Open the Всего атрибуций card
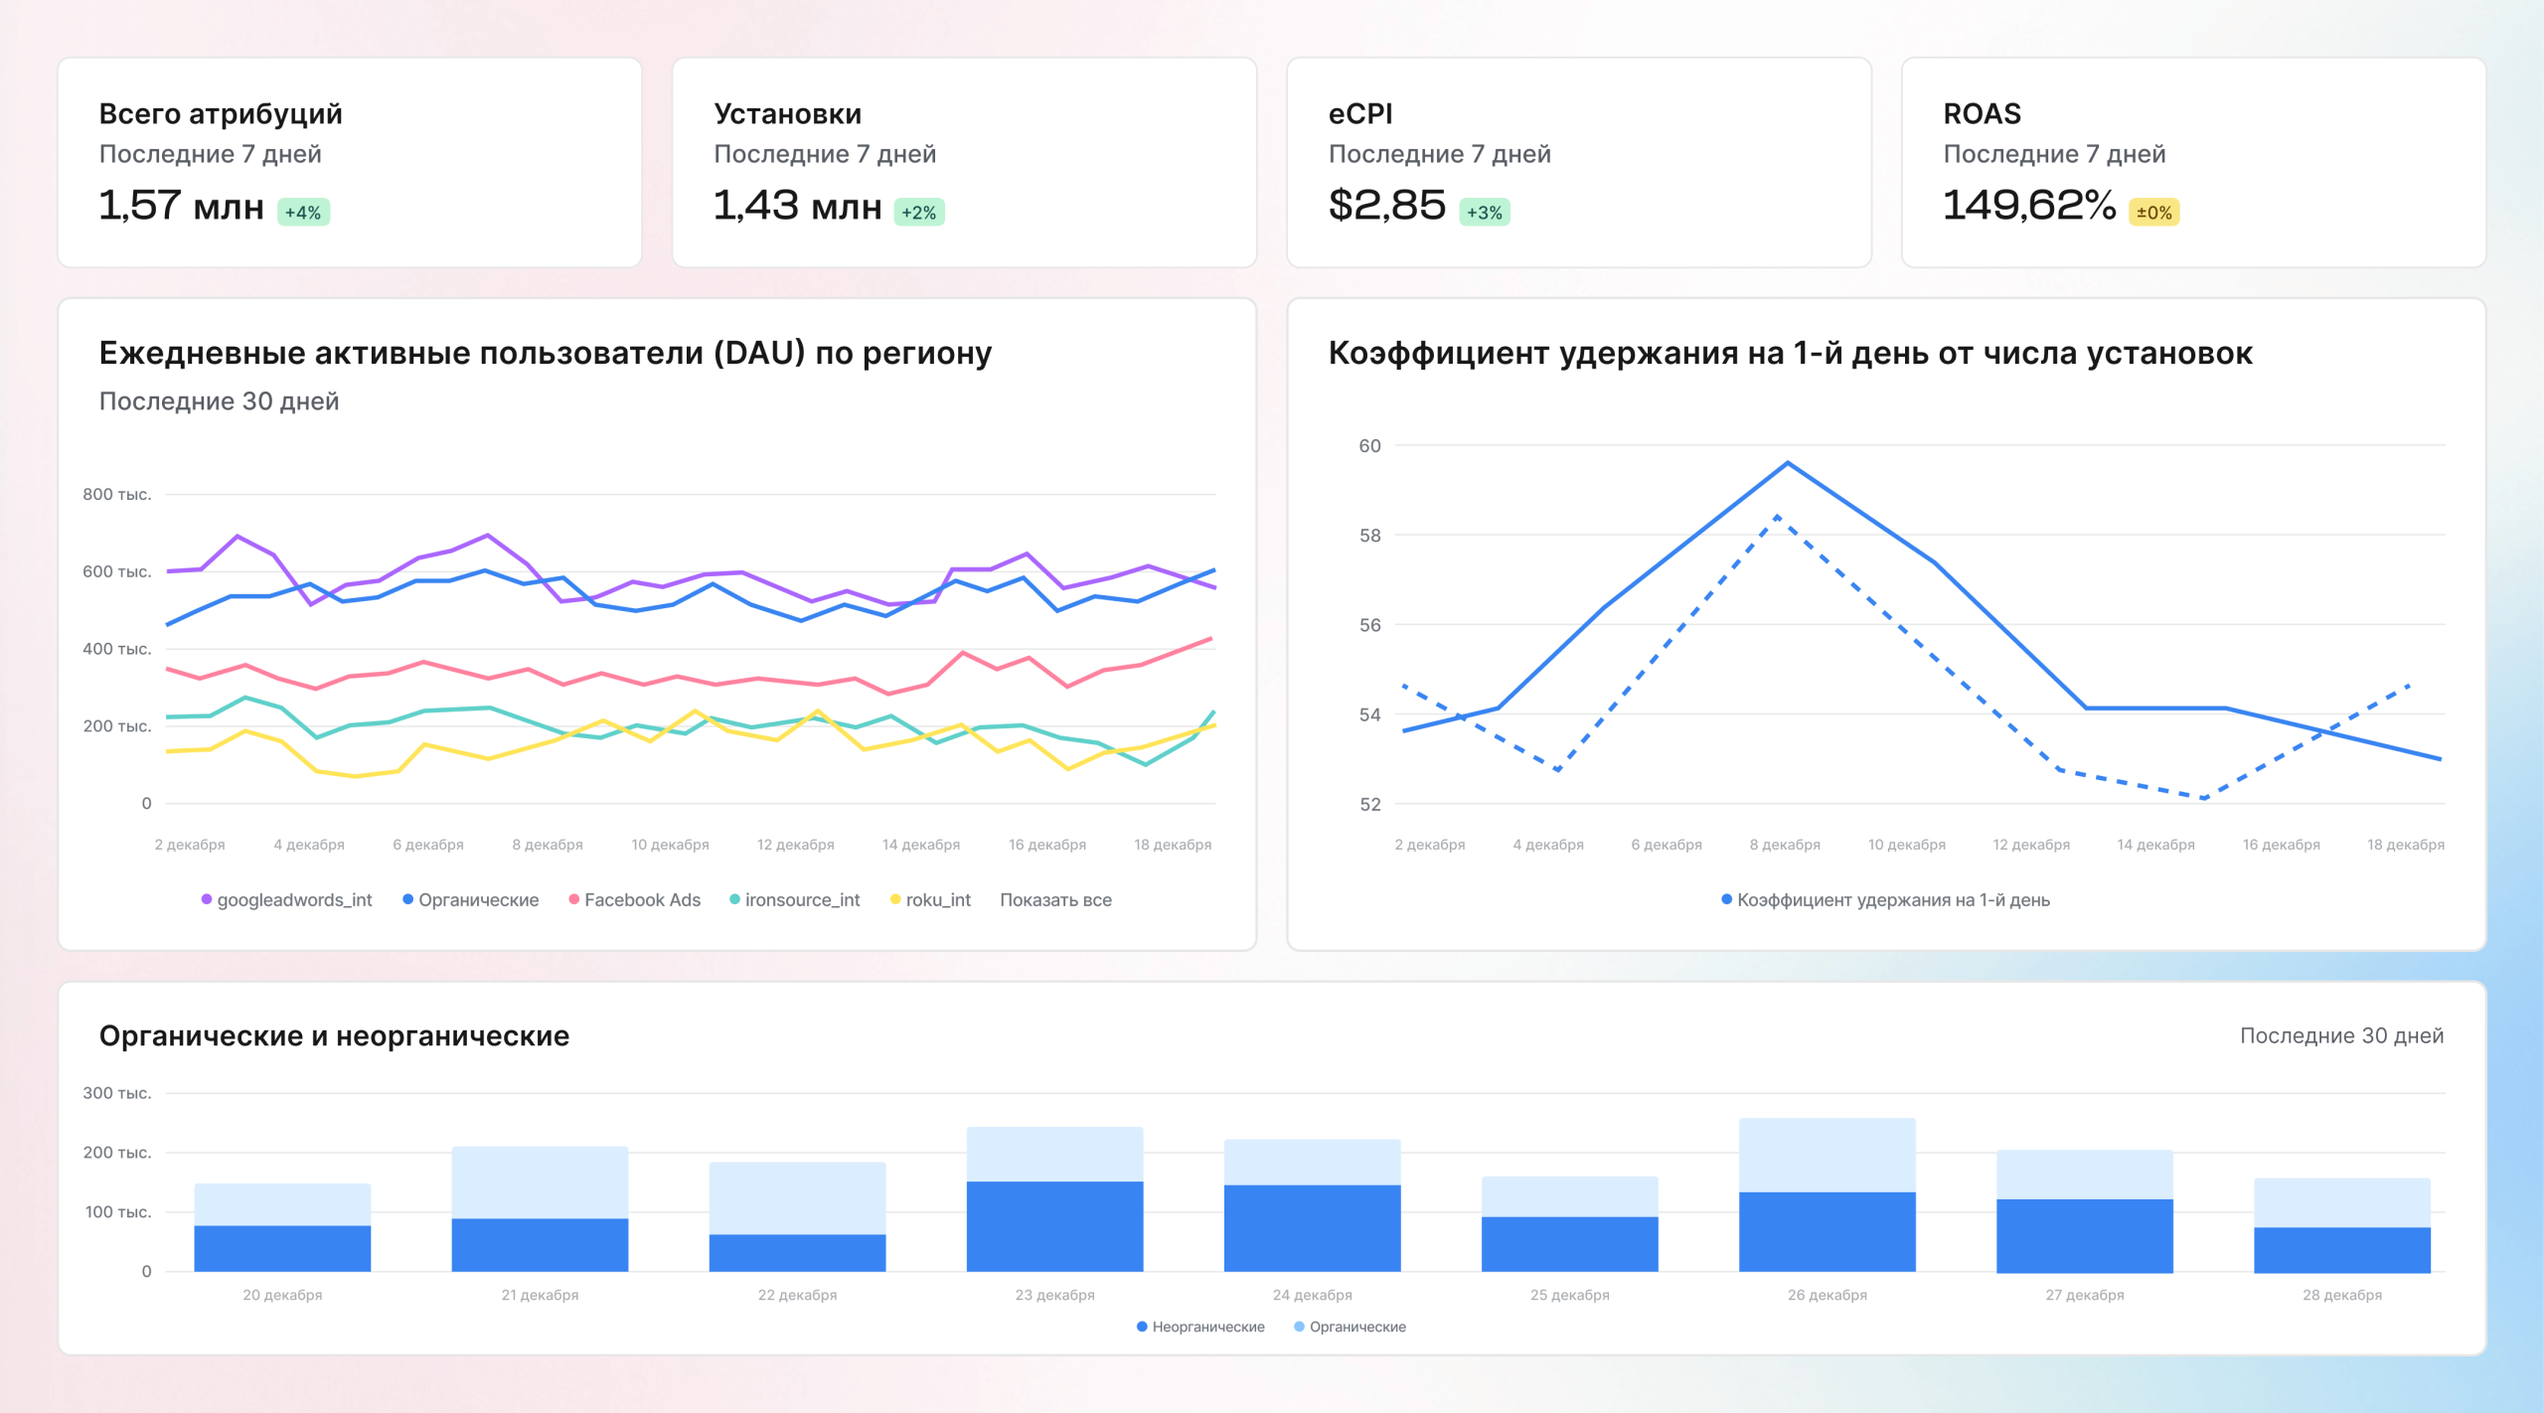 (350, 163)
